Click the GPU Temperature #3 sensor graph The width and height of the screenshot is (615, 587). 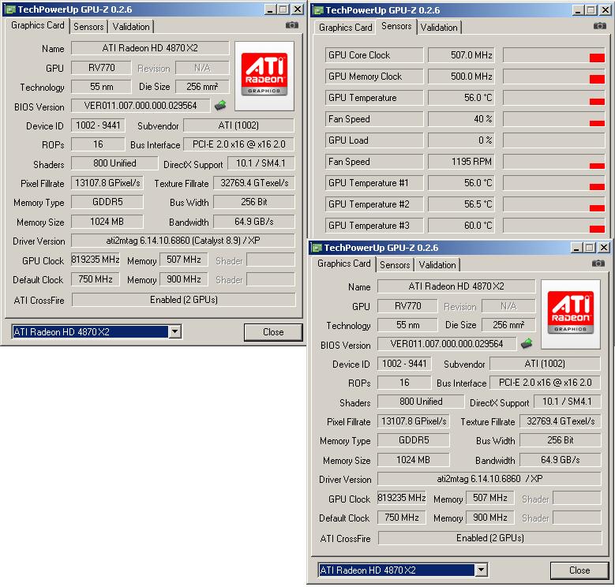coord(553,226)
